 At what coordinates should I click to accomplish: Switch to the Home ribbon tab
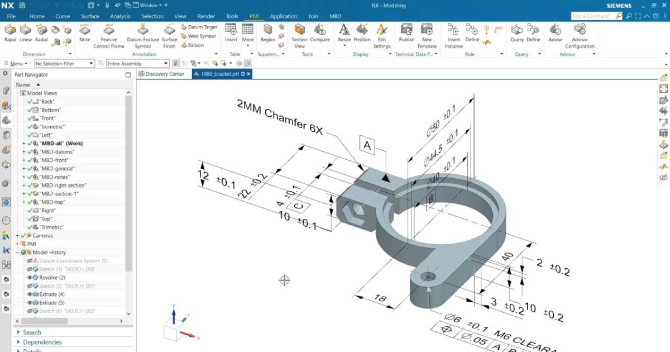pyautogui.click(x=37, y=16)
